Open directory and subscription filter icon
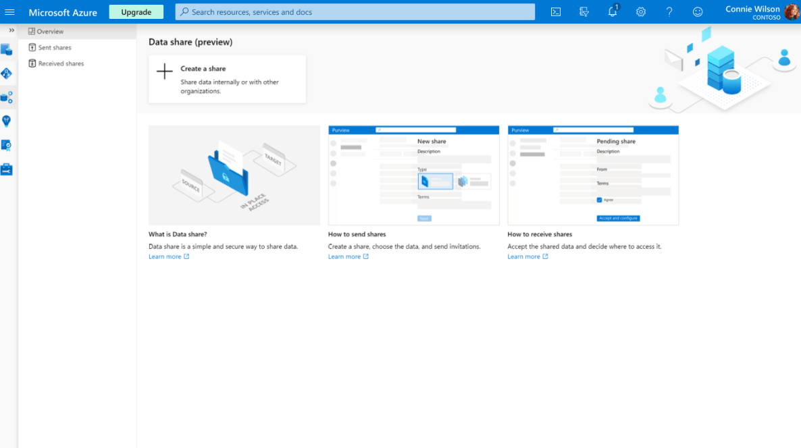 point(584,12)
